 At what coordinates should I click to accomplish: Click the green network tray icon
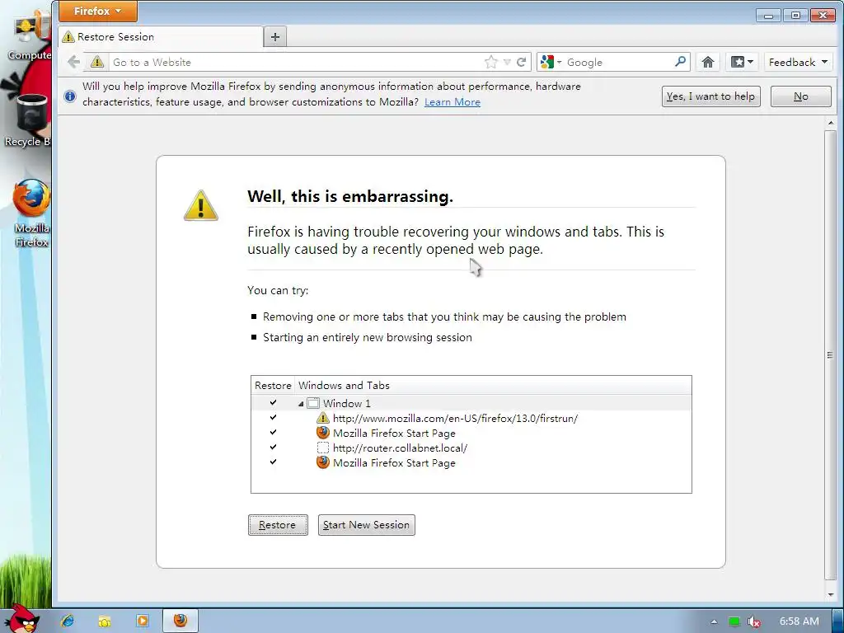pos(734,621)
